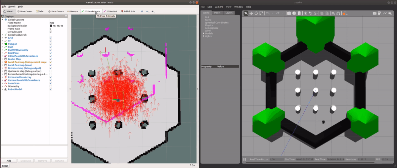
Task: Close the Displays panel
Action: click(x=66, y=16)
